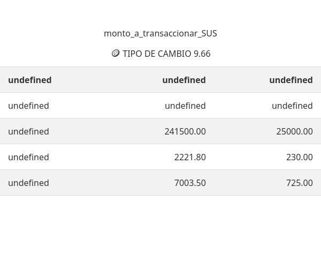Select the 725.00 amount cell

click(300, 183)
